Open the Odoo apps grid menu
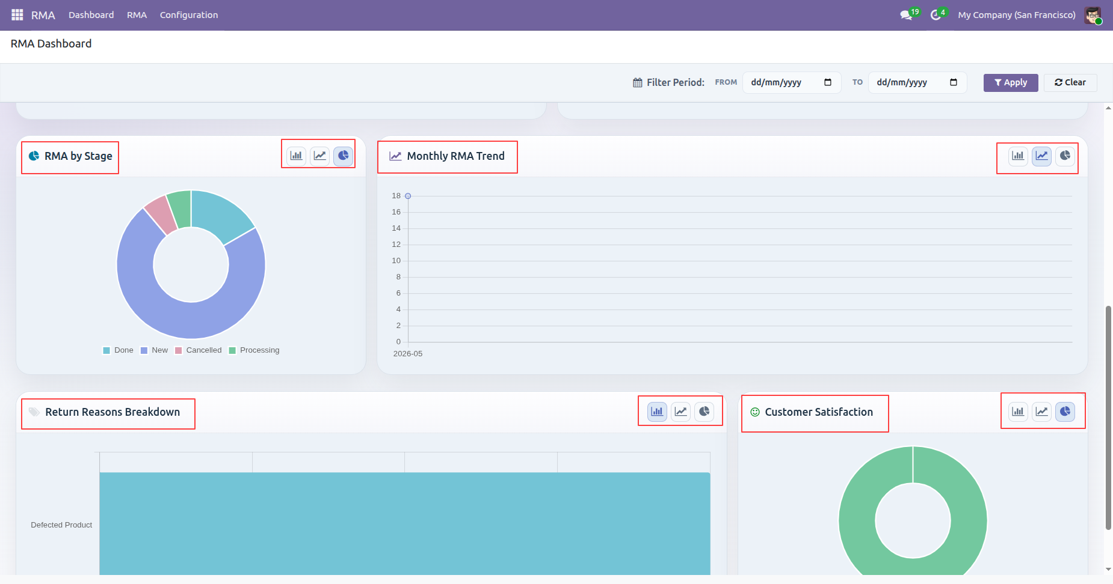Screen dimensions: 1113x584 (17, 14)
